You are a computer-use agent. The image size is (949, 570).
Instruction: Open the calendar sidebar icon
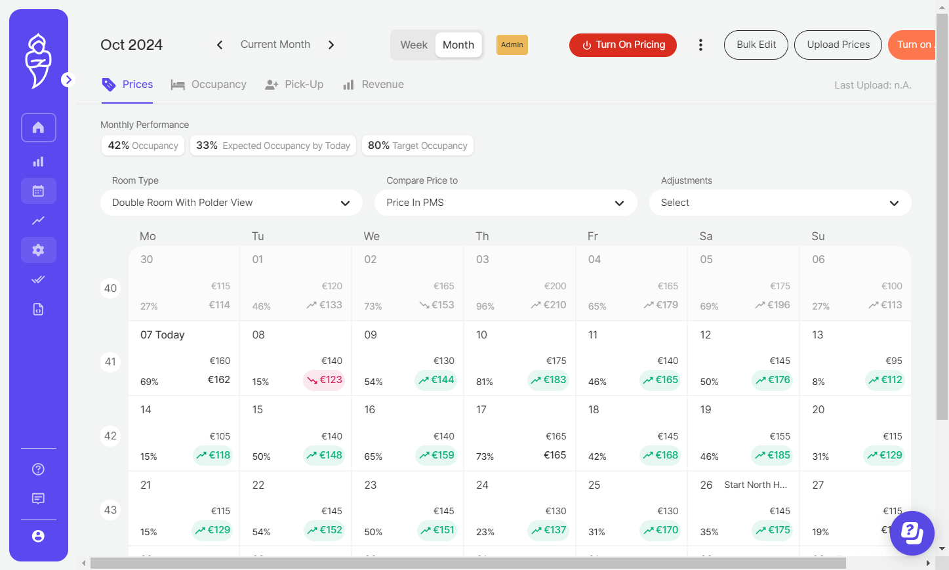(x=38, y=191)
